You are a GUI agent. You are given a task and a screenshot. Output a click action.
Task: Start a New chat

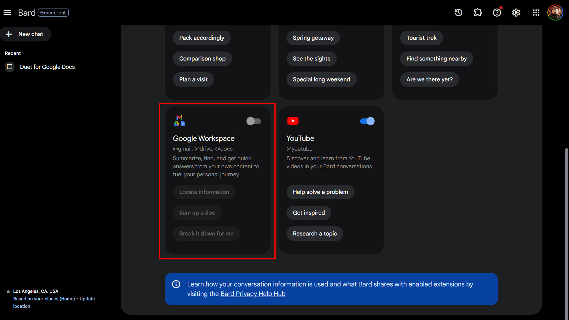coord(25,34)
